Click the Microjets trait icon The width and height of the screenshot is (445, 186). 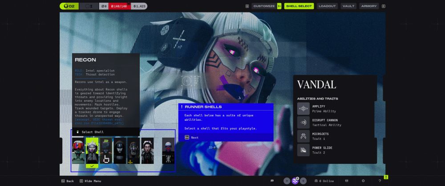303,136
